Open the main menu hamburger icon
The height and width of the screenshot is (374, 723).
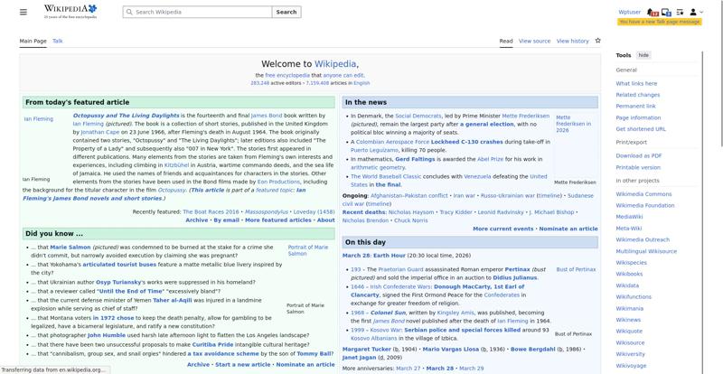[x=23, y=12]
